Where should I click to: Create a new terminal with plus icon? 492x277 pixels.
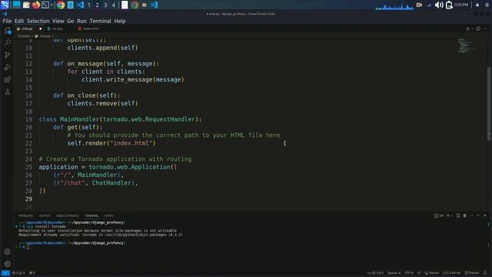(447, 215)
